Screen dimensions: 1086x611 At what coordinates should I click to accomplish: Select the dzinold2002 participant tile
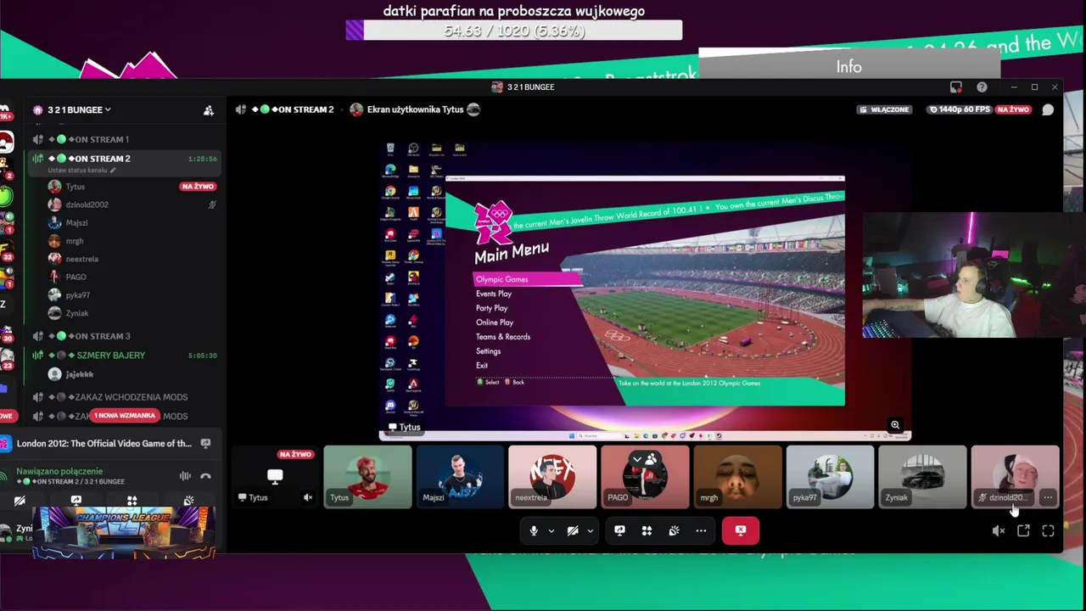pos(1015,477)
